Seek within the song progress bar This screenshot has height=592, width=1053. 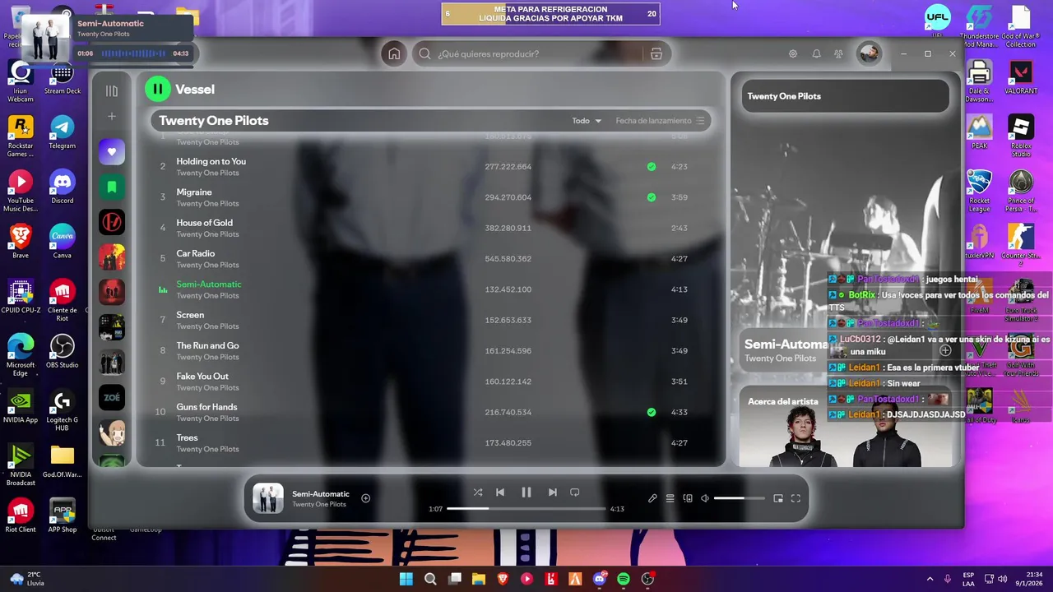[x=526, y=509]
